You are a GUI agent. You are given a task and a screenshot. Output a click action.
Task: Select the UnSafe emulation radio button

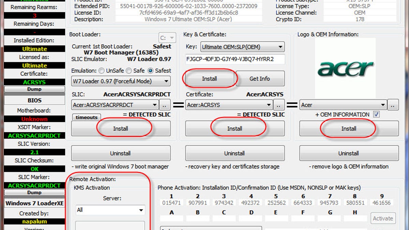point(102,71)
